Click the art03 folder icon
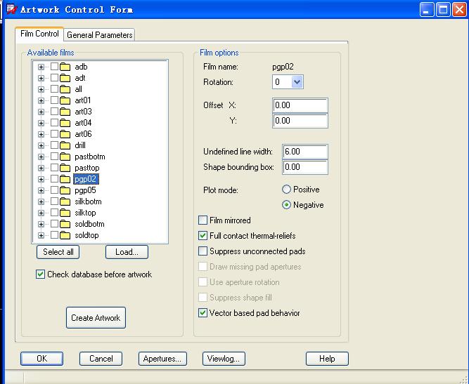The height and width of the screenshot is (384, 469). point(65,112)
